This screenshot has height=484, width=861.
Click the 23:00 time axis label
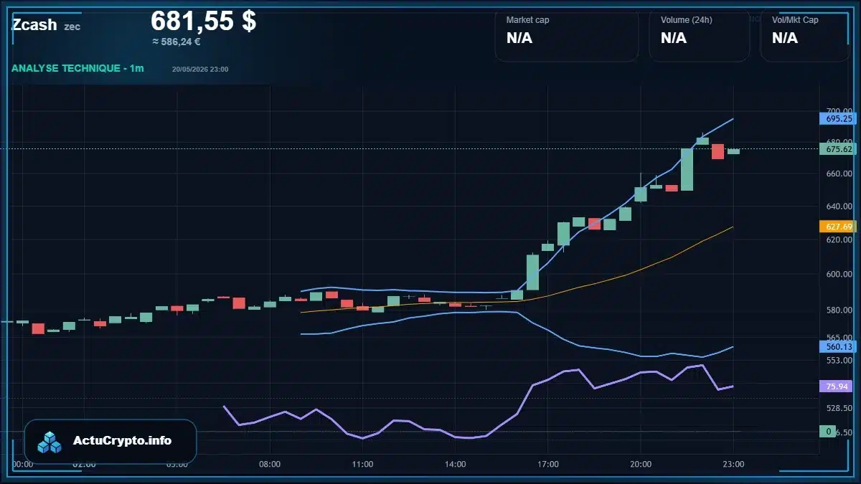[733, 464]
